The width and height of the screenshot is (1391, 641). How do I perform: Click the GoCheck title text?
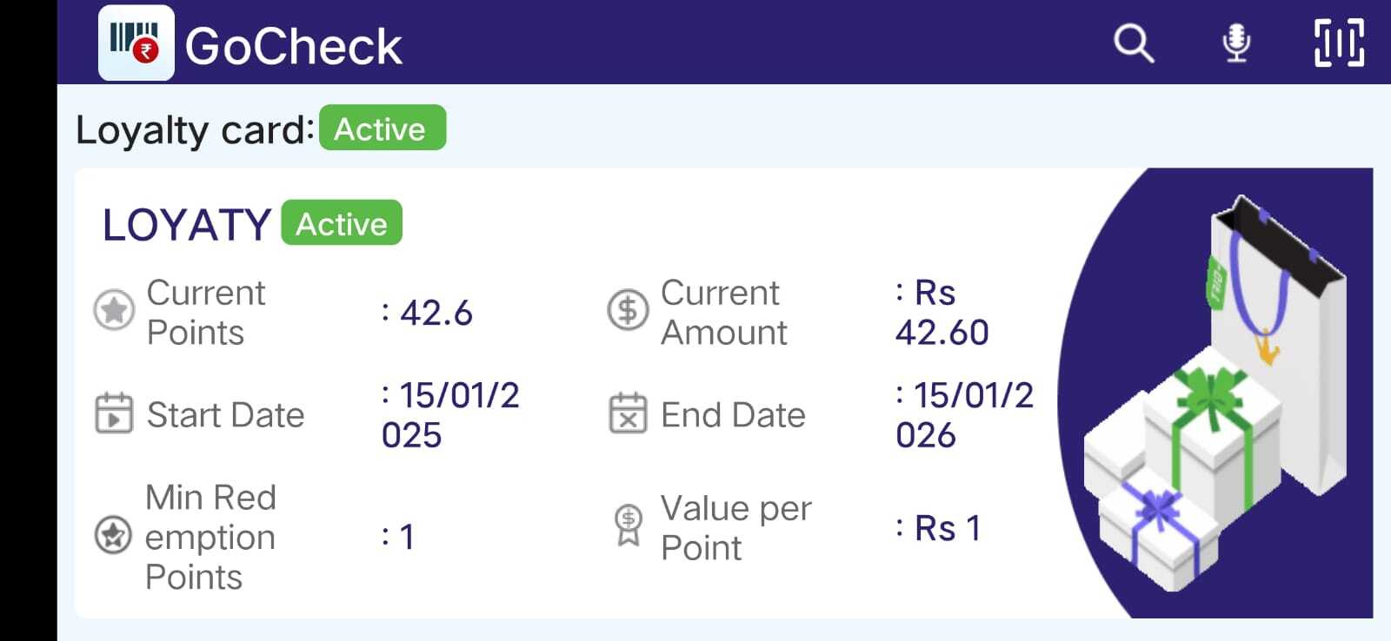tap(293, 46)
